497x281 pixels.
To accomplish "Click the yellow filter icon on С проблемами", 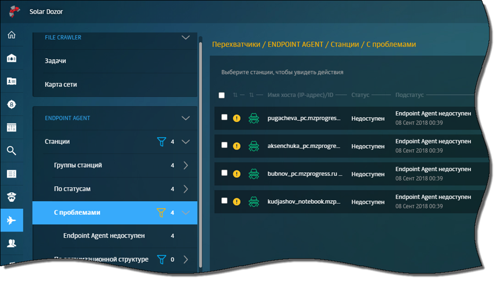I will (x=161, y=213).
